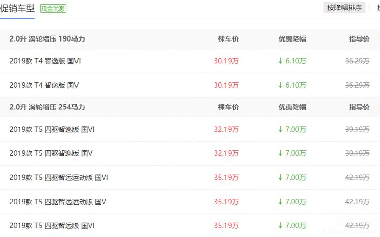
Task: Open 2019款 T4 智逸版 国VI model
Action: (x=45, y=61)
